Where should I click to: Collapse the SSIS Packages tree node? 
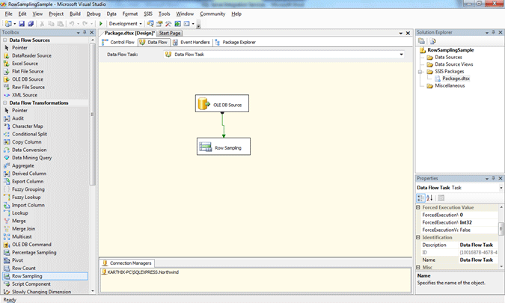(420, 72)
